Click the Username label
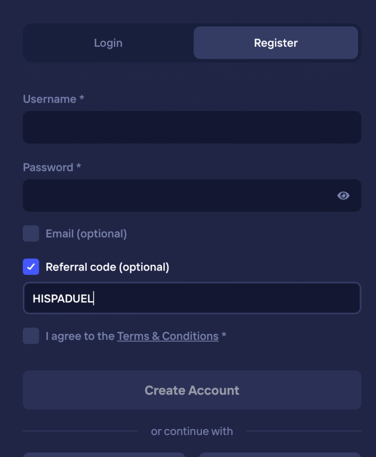This screenshot has width=376, height=457. point(50,99)
